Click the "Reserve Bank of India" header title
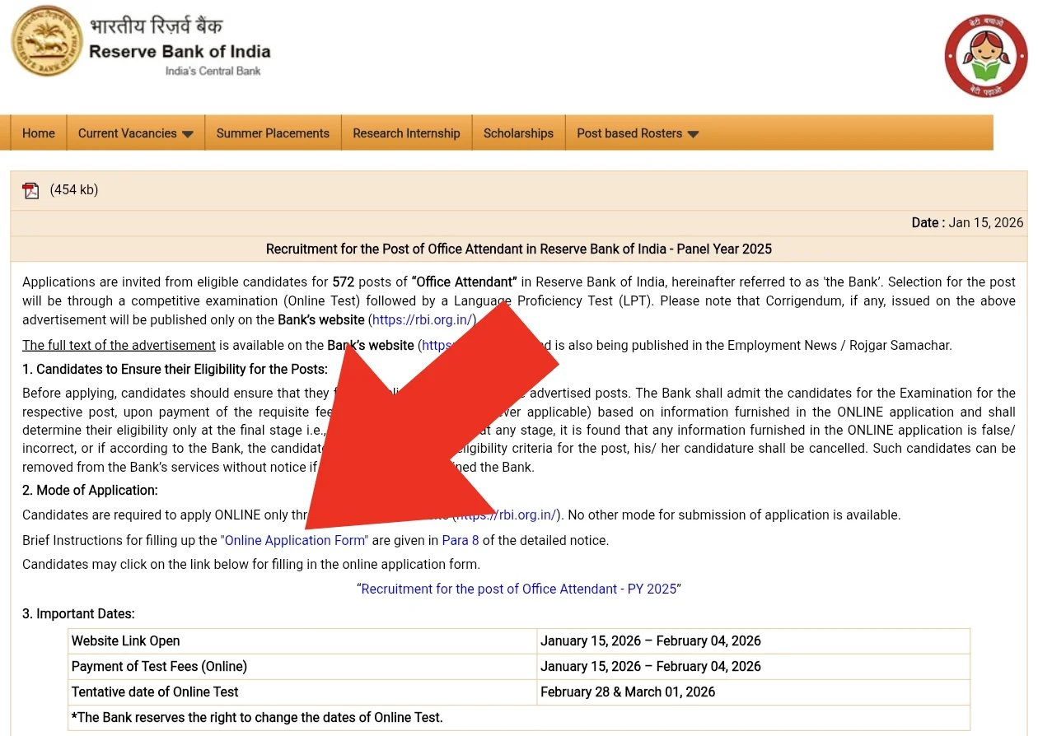The height and width of the screenshot is (736, 1038). pos(180,51)
